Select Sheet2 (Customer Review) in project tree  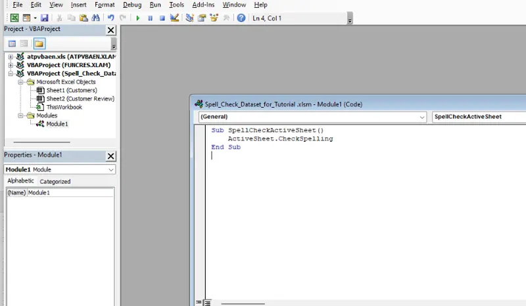[x=80, y=98]
